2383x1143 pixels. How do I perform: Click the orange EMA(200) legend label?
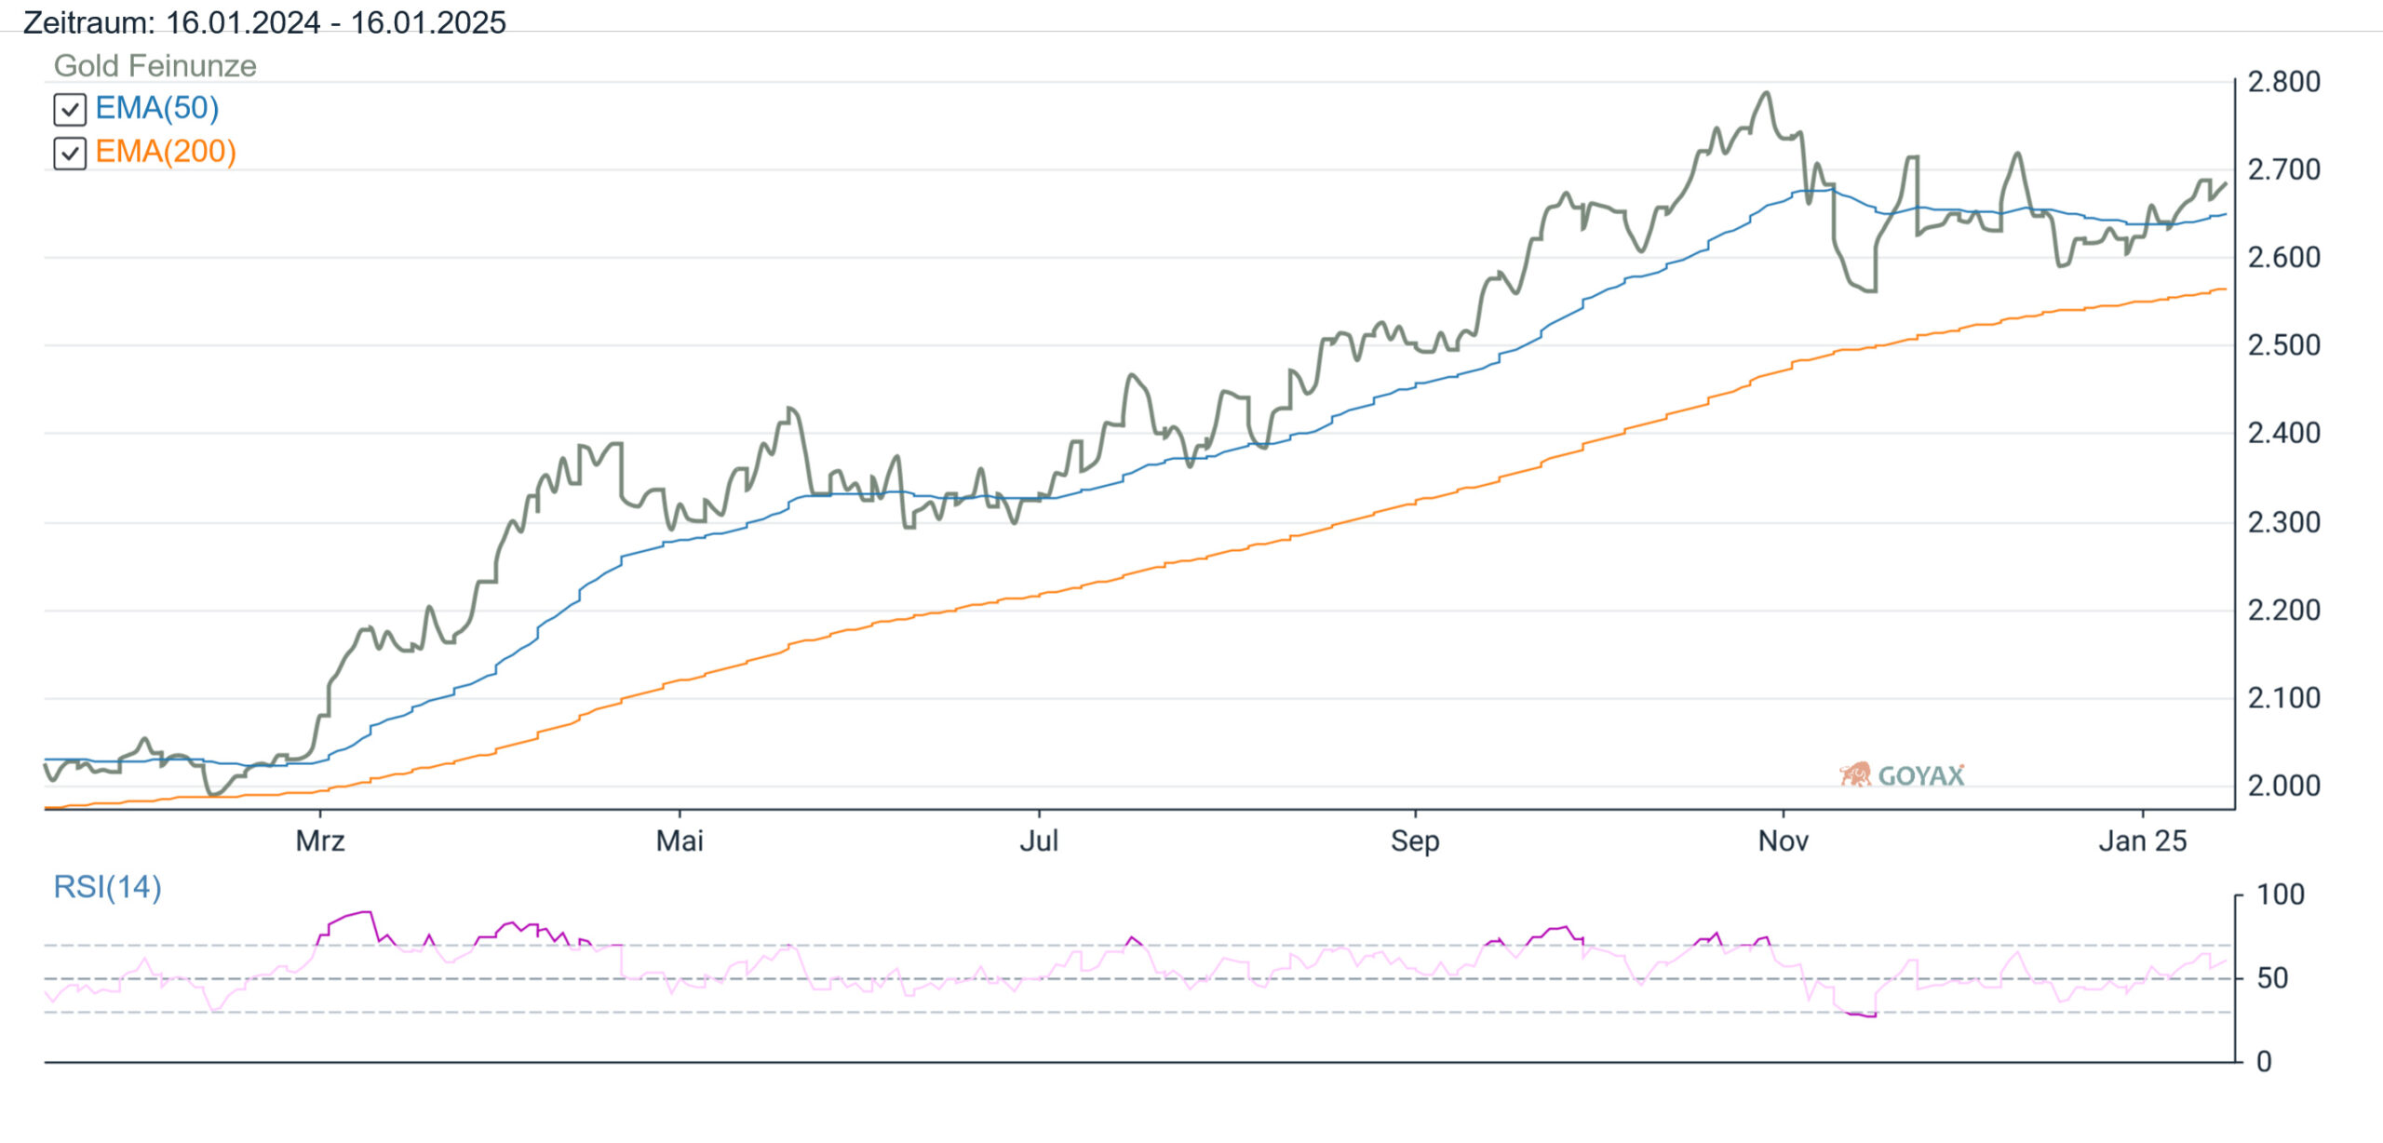click(x=166, y=152)
